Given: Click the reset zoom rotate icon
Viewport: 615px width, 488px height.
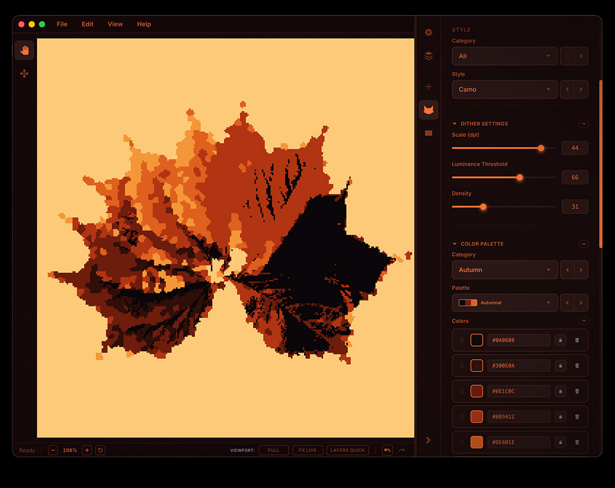Looking at the screenshot, I should pyautogui.click(x=100, y=450).
